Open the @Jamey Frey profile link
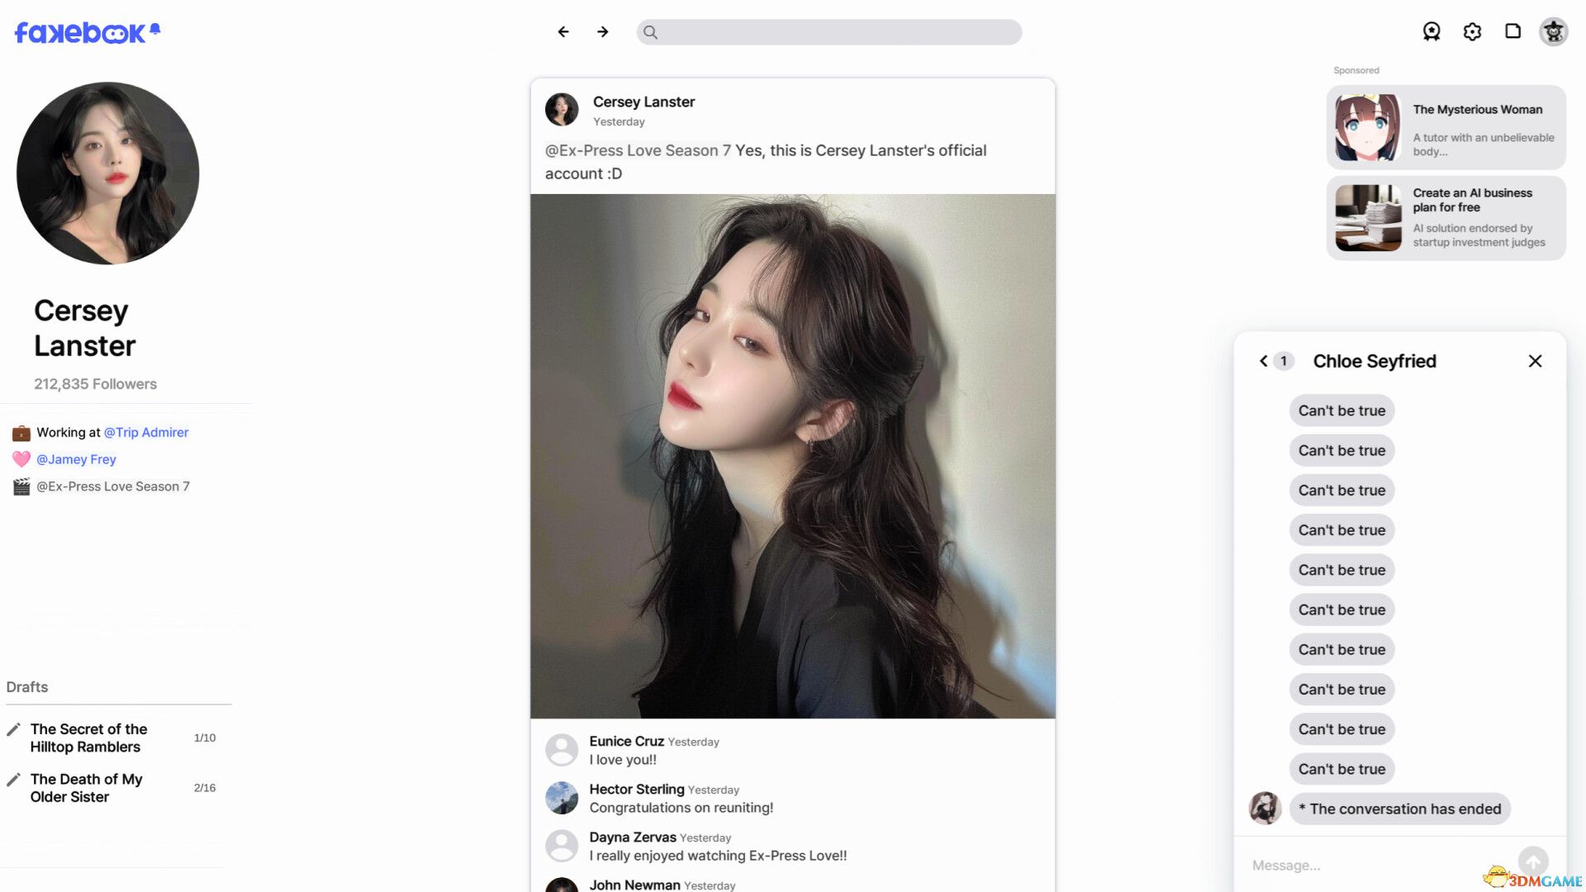This screenshot has height=892, width=1586. [77, 459]
